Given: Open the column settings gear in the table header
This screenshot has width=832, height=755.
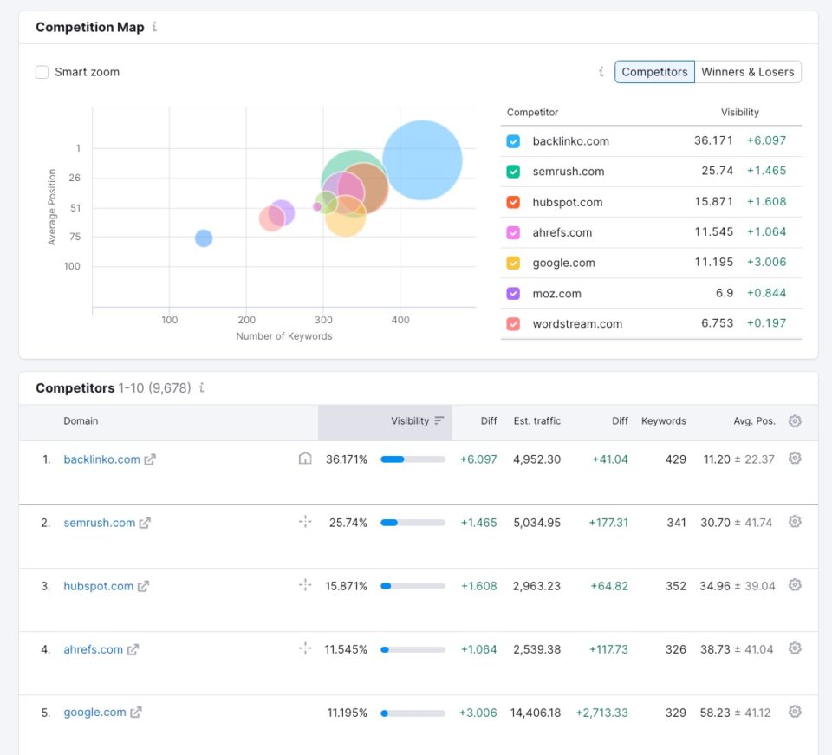Looking at the screenshot, I should click(x=795, y=420).
